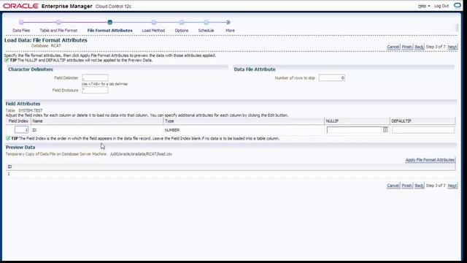Click the Type column header
Viewport: 467px width, 263px height.
pos(244,121)
